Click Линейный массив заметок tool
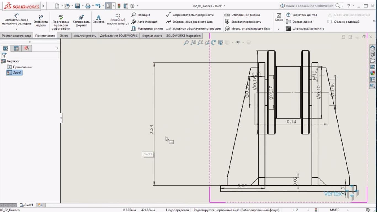The image size is (377, 212). pyautogui.click(x=118, y=19)
